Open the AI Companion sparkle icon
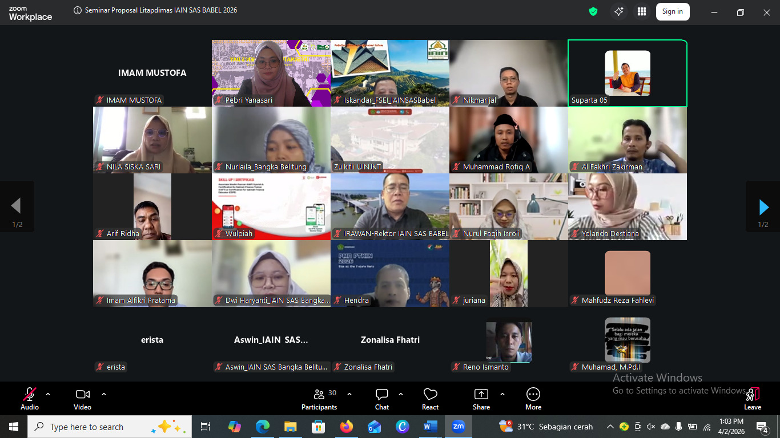The height and width of the screenshot is (438, 780). click(x=618, y=11)
